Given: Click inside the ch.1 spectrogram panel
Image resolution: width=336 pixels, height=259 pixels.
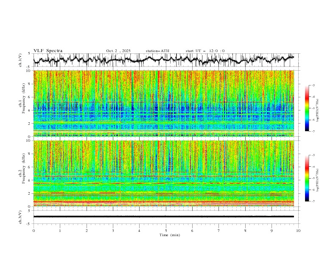Looking at the screenshot, I should [x=164, y=103].
